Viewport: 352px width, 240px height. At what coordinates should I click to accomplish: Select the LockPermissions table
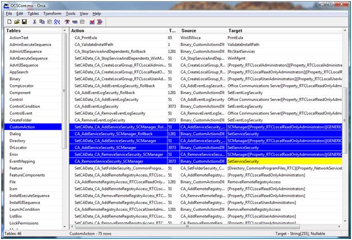point(24,223)
